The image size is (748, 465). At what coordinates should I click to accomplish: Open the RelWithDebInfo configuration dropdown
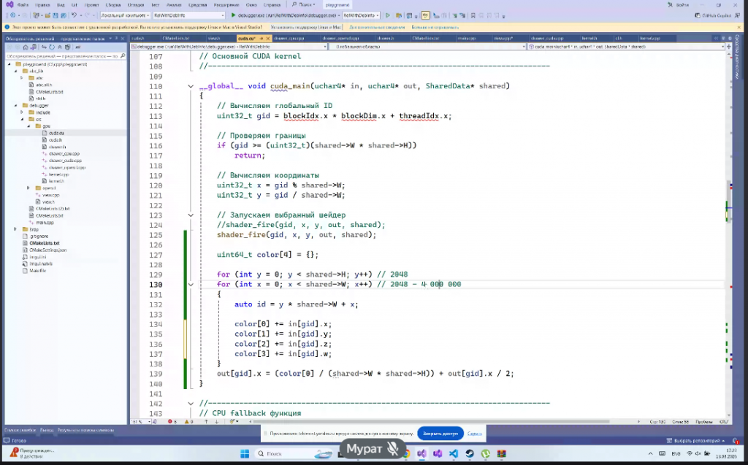(x=188, y=15)
